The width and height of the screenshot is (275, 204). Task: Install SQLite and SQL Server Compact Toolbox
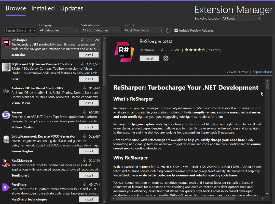(x=89, y=79)
